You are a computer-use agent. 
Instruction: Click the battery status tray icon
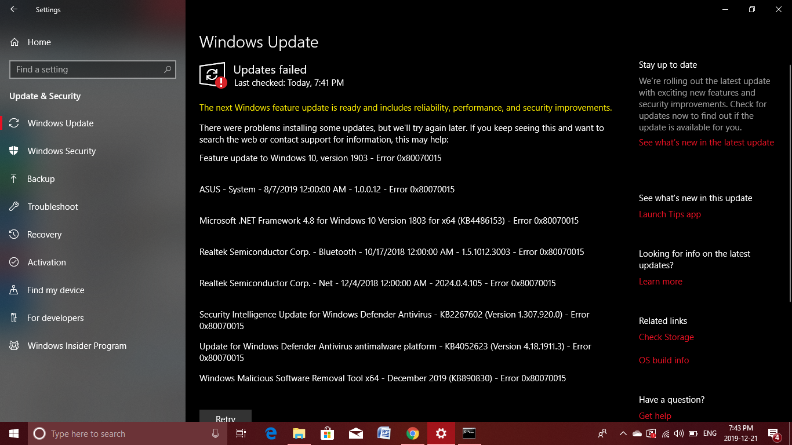(693, 433)
